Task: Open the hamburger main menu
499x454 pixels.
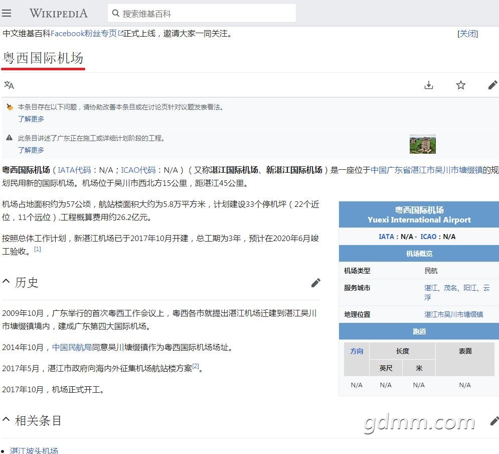Action: click(x=7, y=13)
